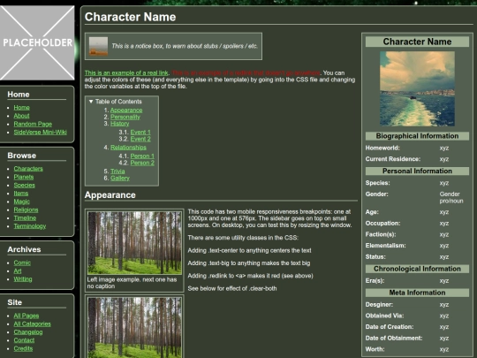
Task: Open SideVerse Mini-Wiki link
Action: click(x=40, y=132)
